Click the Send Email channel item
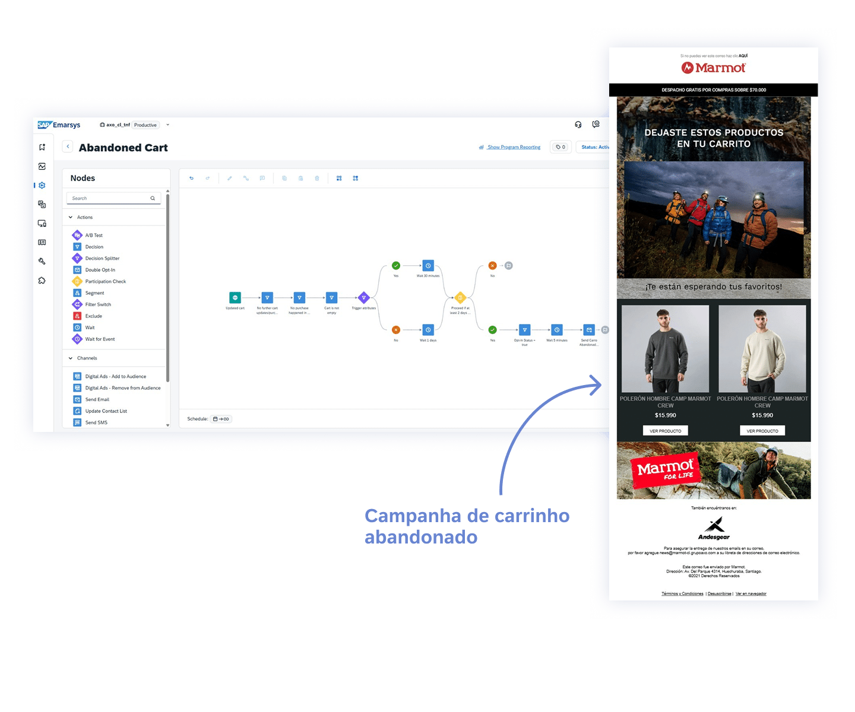This screenshot has width=855, height=712. click(x=97, y=400)
